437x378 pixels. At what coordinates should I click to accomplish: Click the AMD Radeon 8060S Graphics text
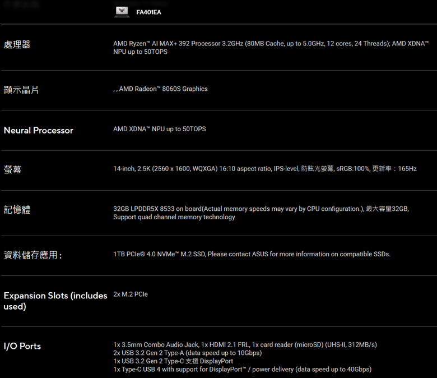pos(161,89)
